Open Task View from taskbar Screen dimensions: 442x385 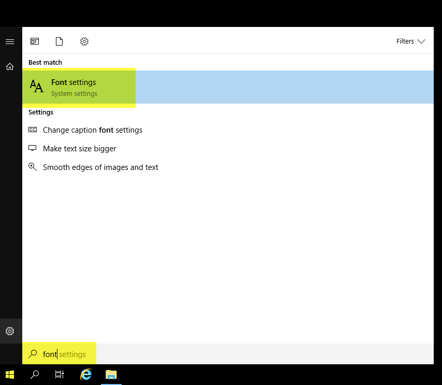click(59, 375)
